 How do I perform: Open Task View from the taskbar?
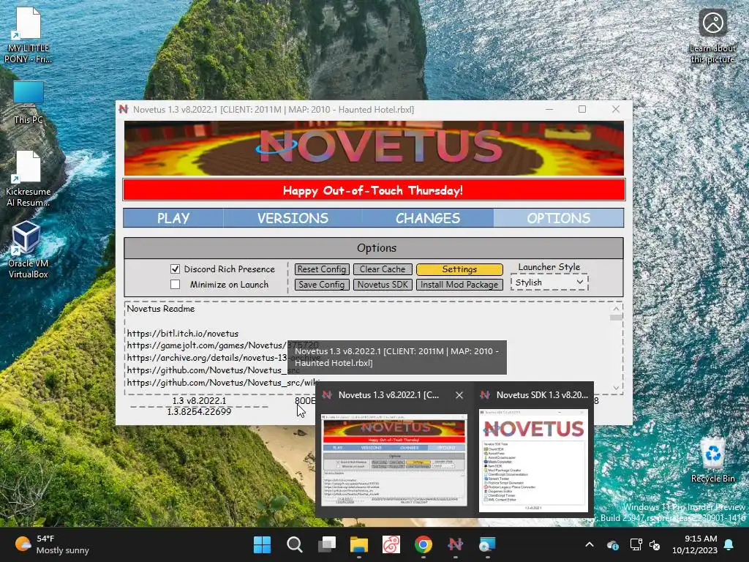pyautogui.click(x=327, y=544)
